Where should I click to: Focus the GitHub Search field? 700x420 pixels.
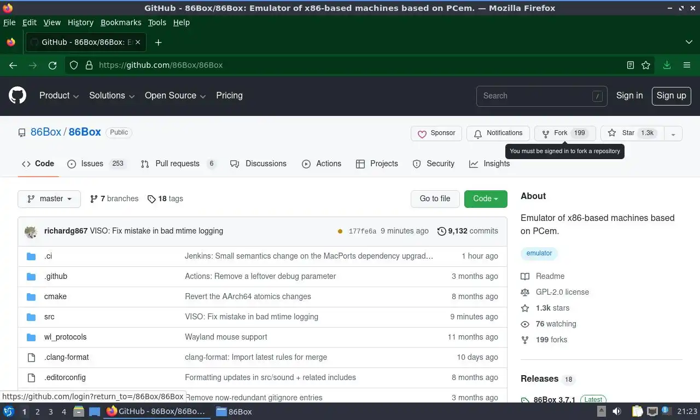[541, 96]
